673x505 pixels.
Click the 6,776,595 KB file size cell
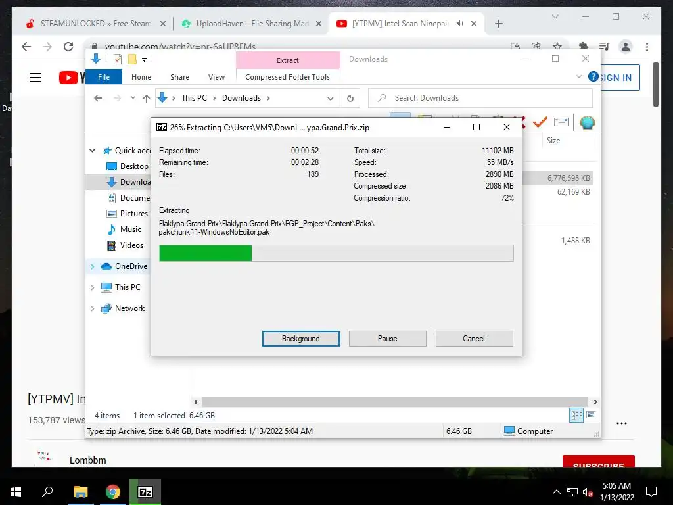[x=569, y=178]
